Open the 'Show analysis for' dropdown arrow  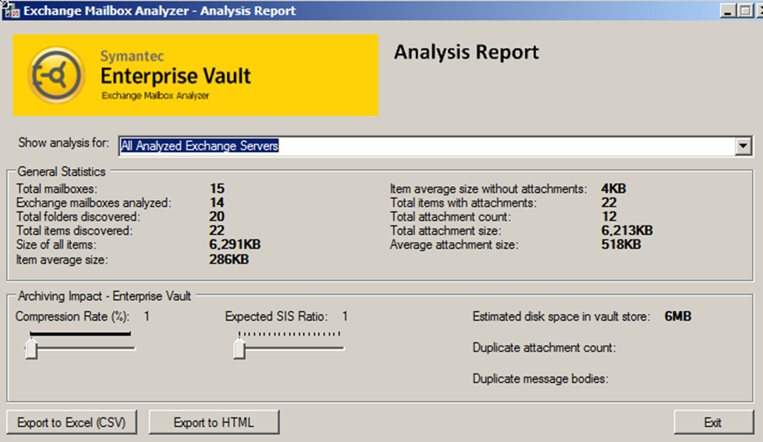click(743, 146)
